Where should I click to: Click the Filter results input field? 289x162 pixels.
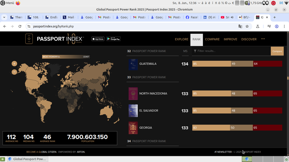pos(231,51)
